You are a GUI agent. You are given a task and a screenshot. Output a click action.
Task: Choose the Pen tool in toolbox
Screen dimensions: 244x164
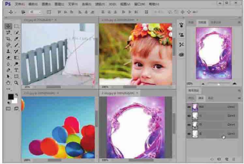pos(9,70)
